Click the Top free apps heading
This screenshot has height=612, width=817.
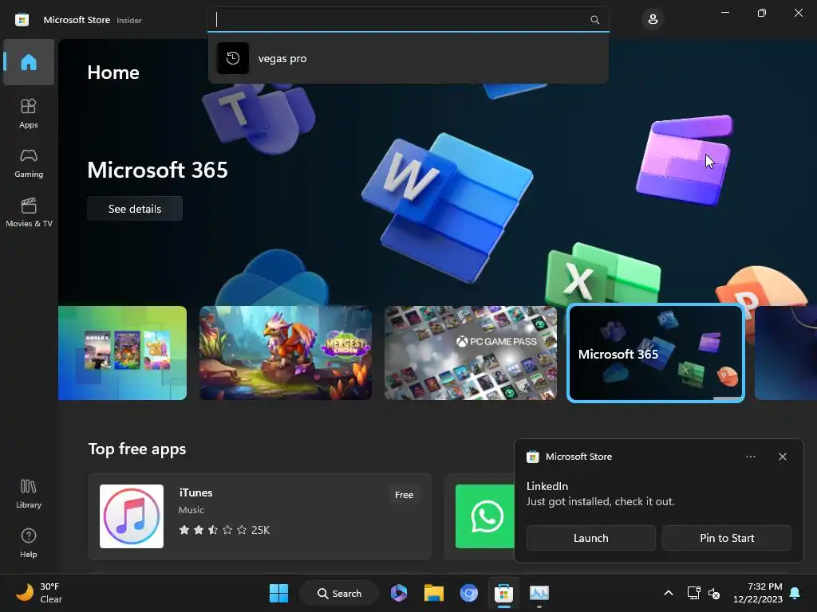coord(137,449)
